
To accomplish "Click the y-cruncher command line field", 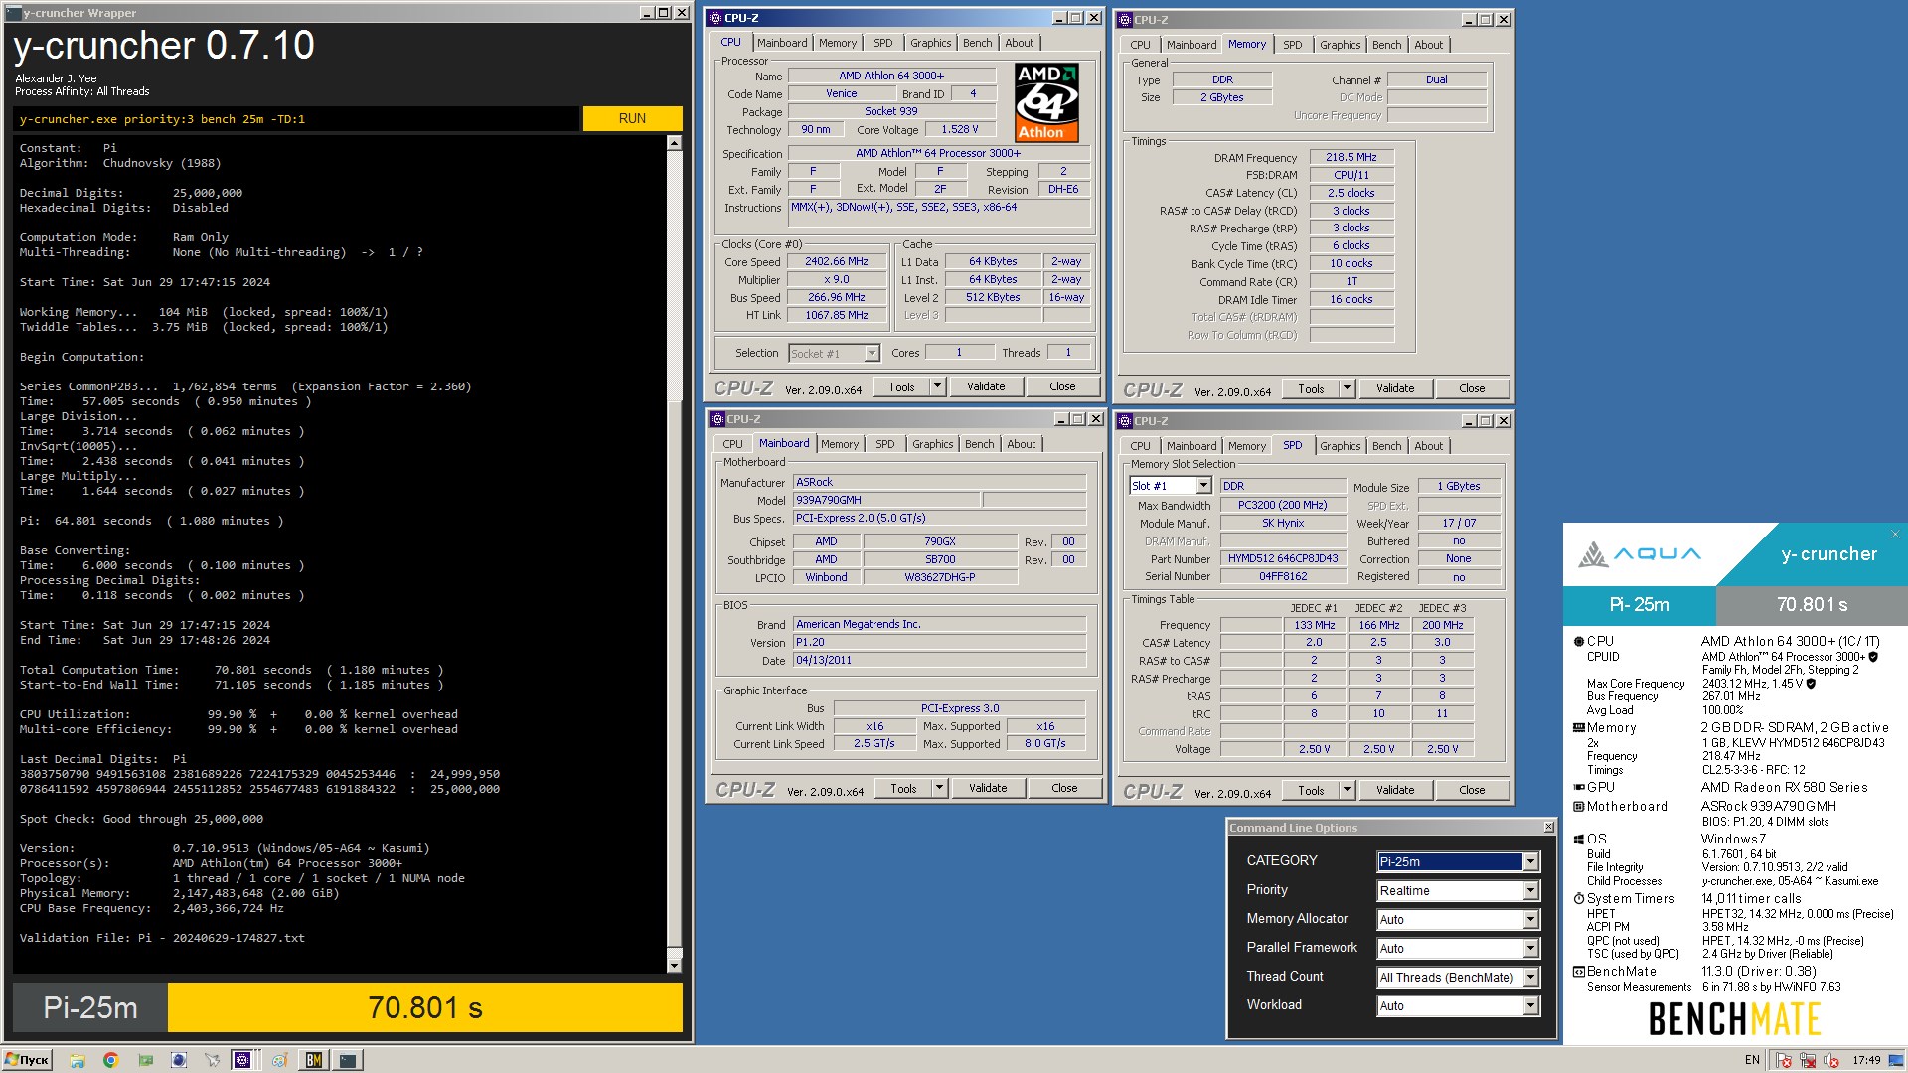I will (296, 118).
